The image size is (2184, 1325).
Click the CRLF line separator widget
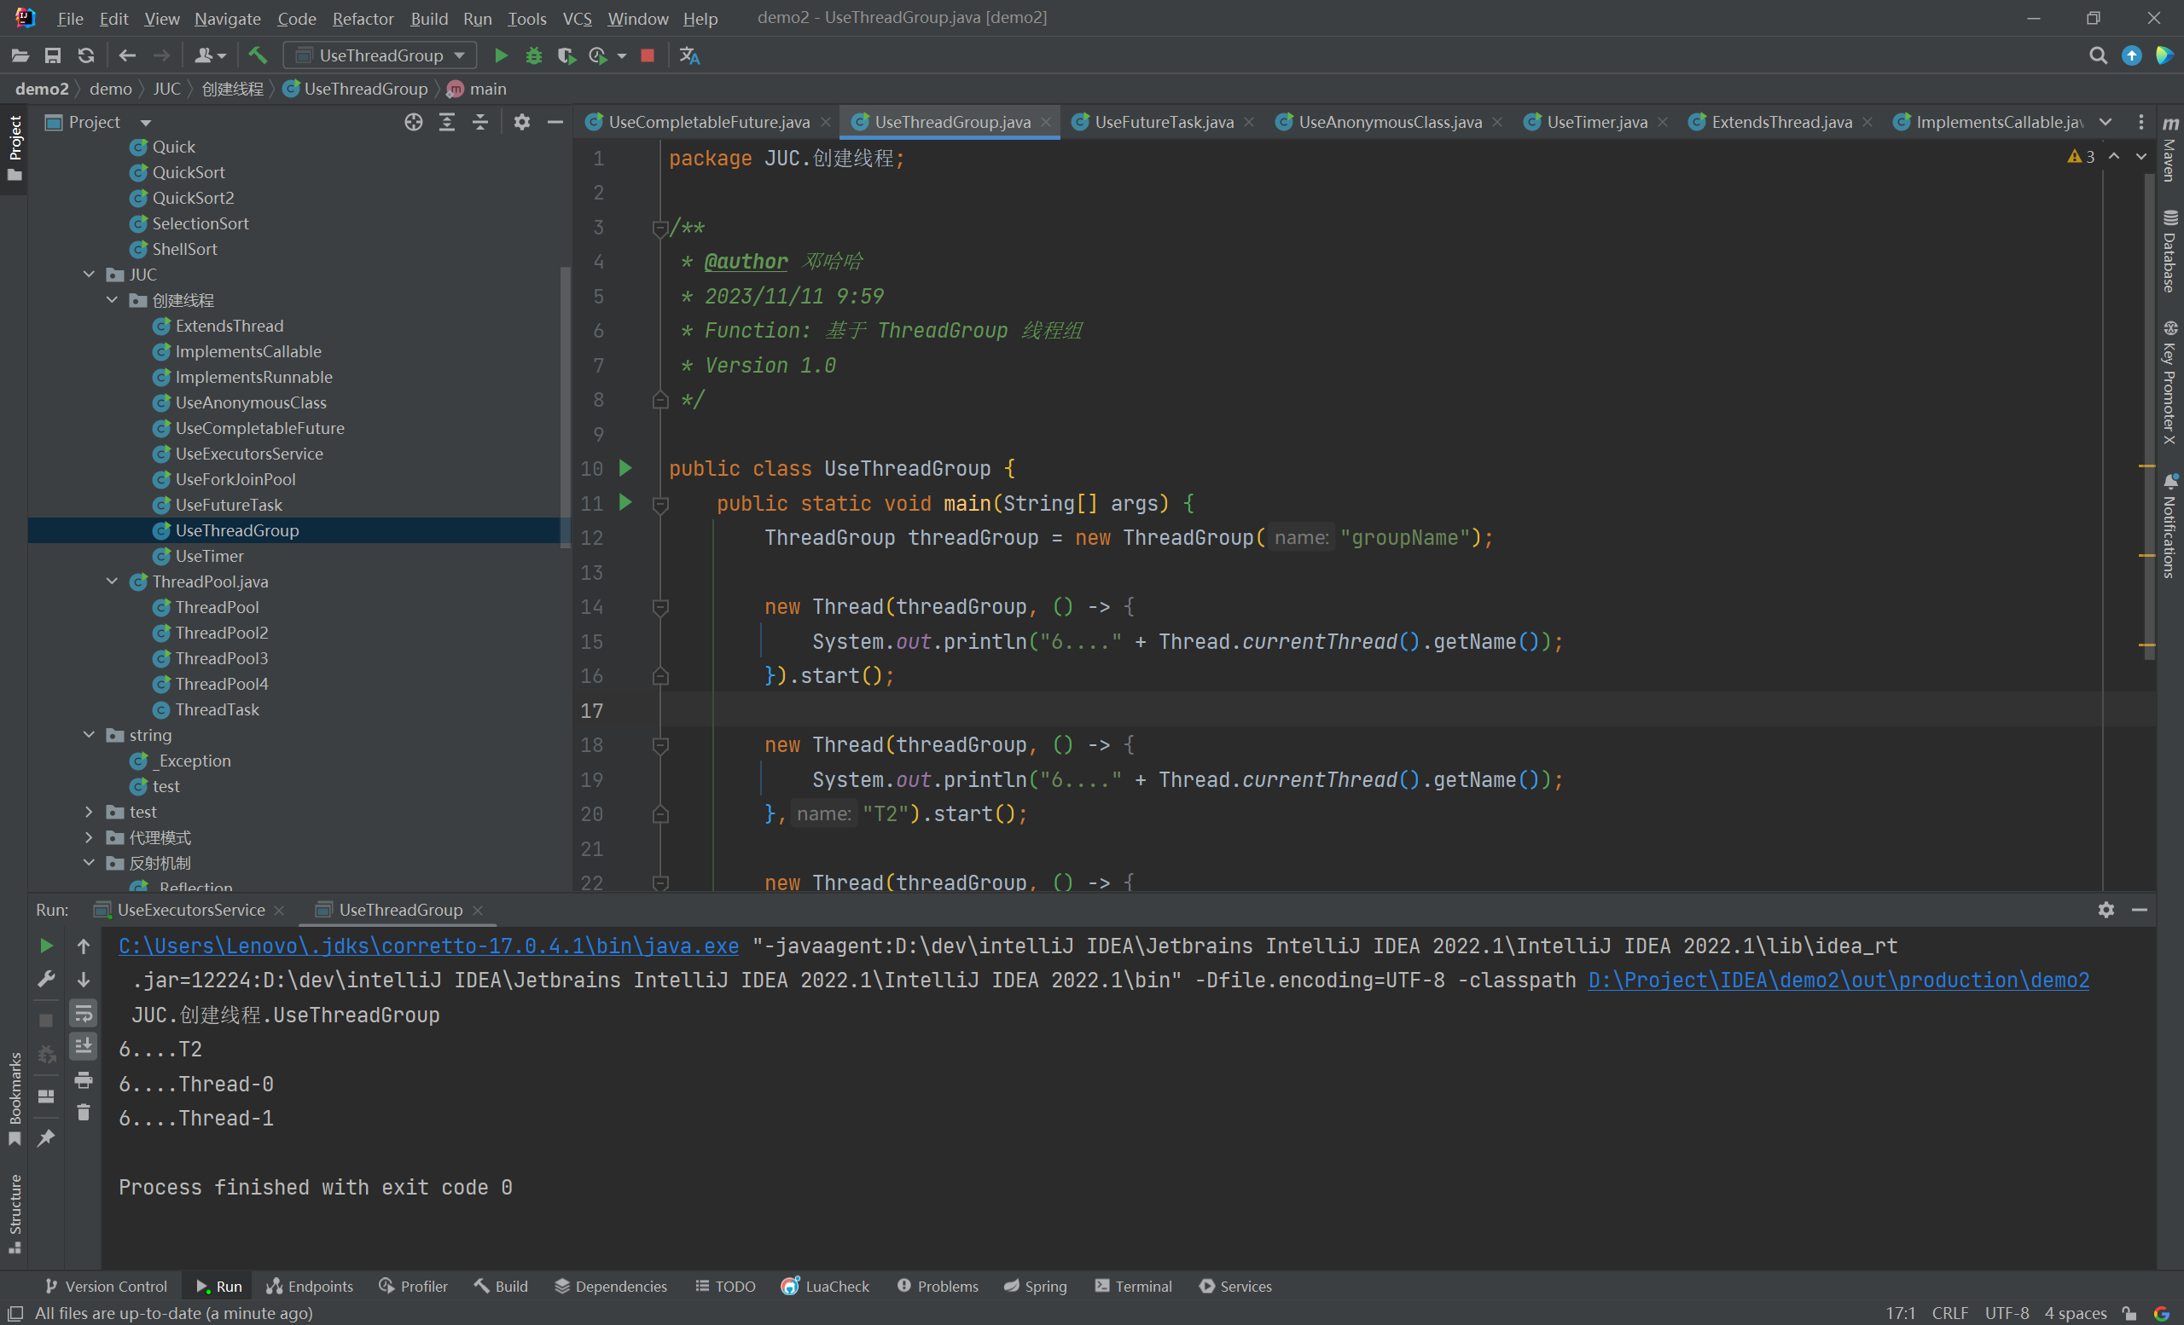1949,1311
